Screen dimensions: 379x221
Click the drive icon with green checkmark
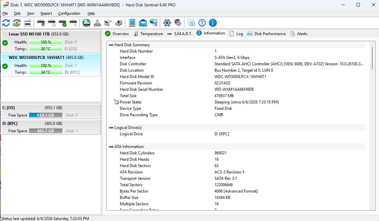tap(62, 23)
